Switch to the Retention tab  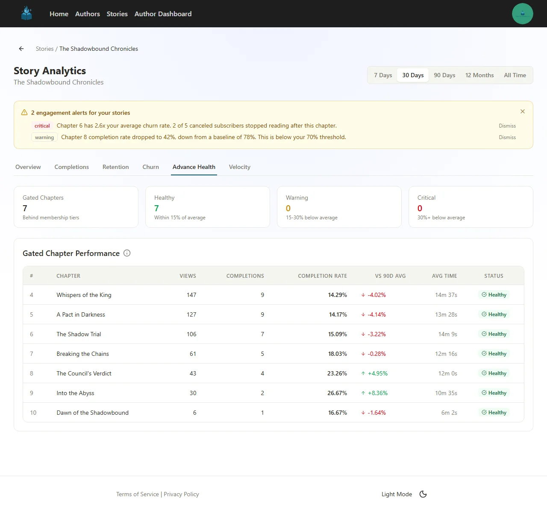click(x=115, y=167)
